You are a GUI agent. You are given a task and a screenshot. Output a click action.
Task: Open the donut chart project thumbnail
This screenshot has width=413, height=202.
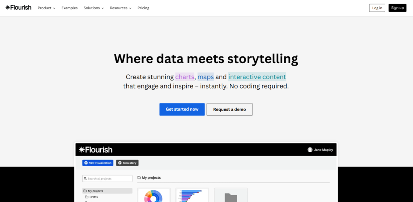coord(154,196)
